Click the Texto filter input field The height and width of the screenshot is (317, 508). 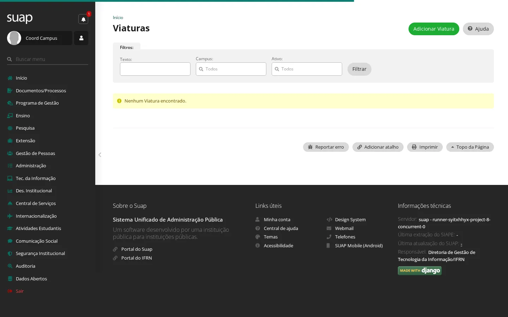(x=155, y=69)
